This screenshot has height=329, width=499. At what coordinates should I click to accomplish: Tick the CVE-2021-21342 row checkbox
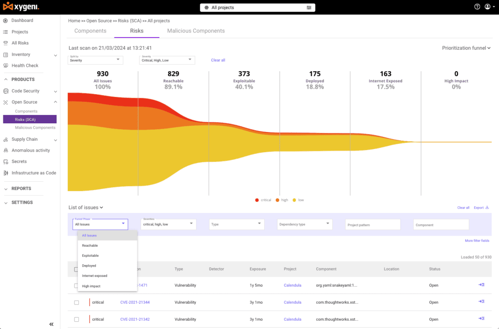[x=77, y=319]
